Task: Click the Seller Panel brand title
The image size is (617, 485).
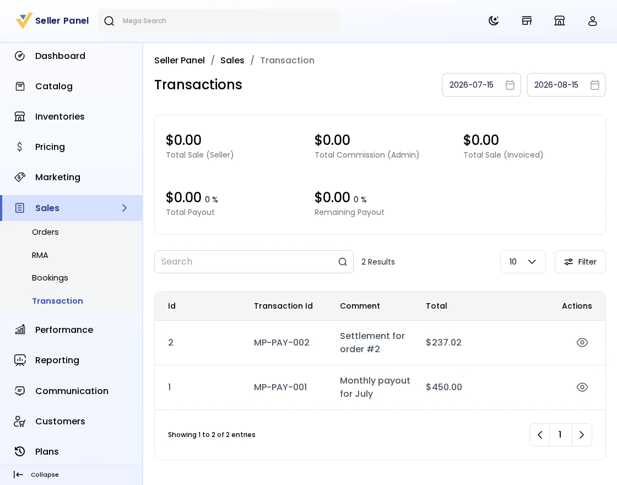Action: (62, 20)
